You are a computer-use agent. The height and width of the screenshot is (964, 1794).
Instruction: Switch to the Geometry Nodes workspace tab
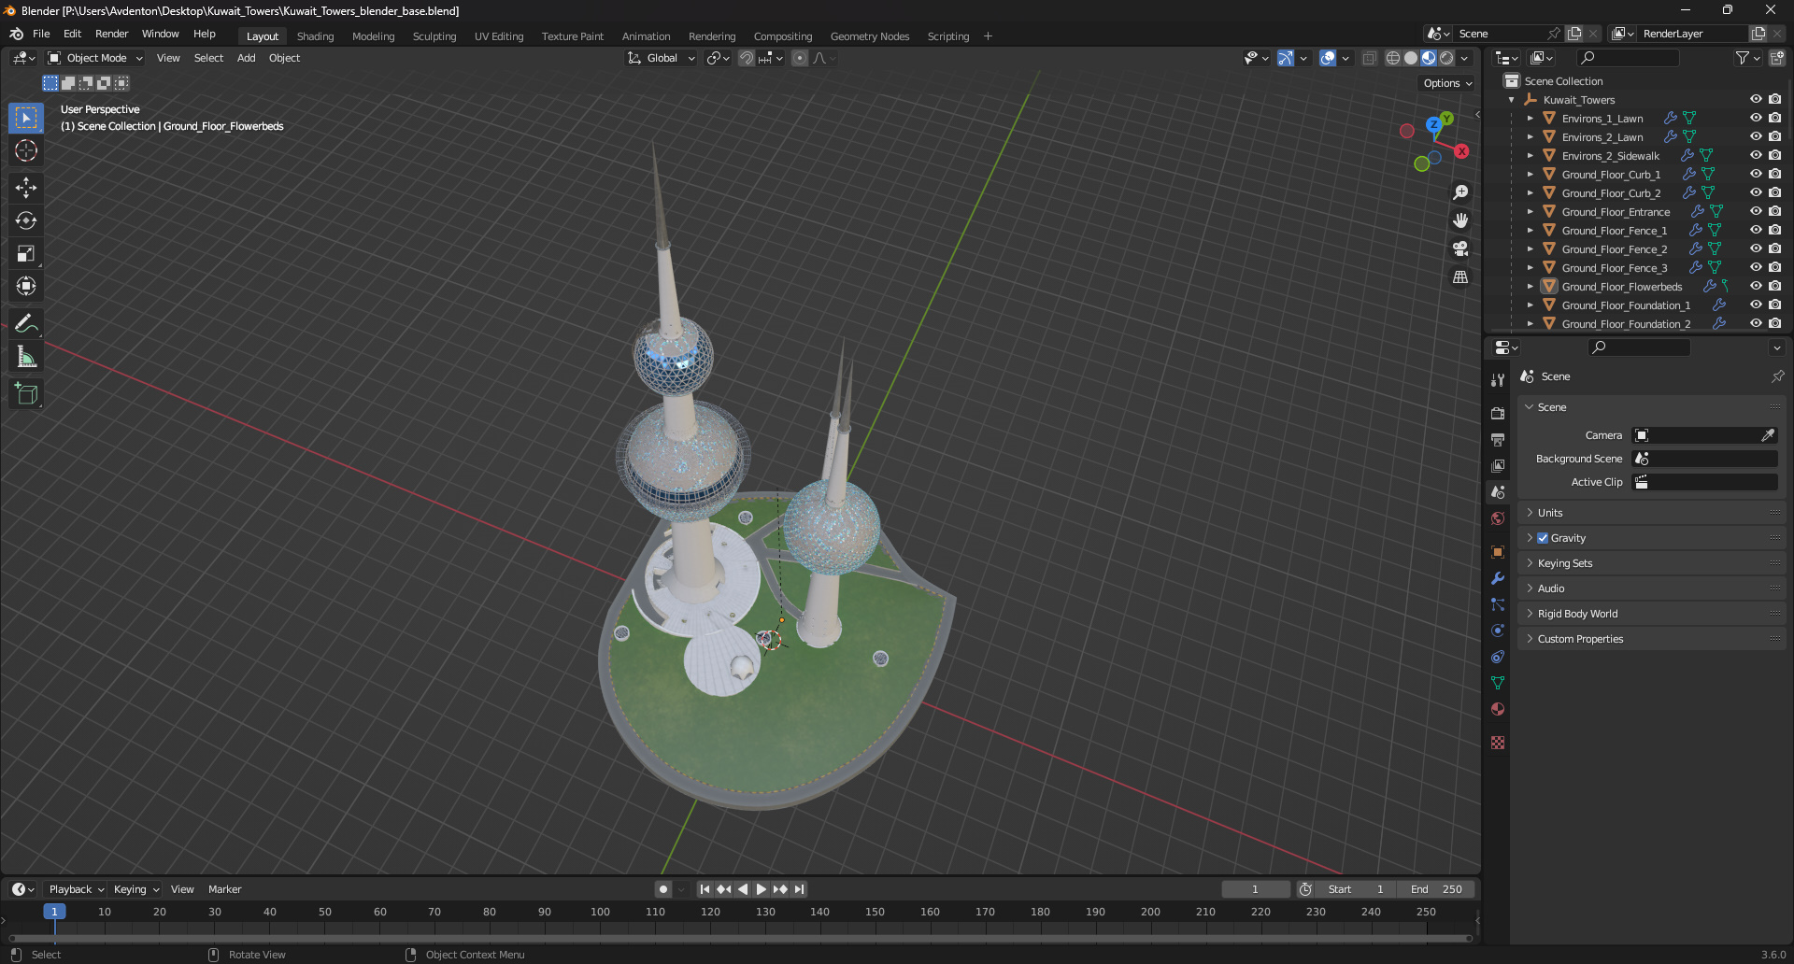coord(869,36)
